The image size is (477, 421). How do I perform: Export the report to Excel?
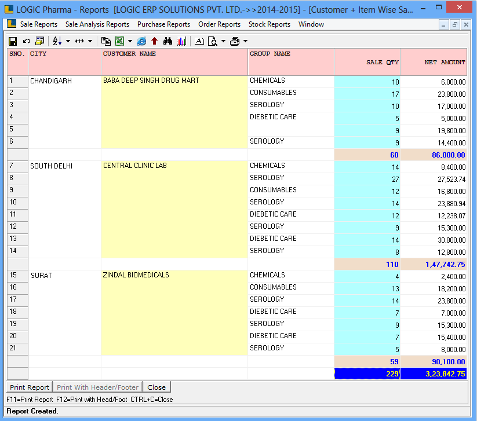click(x=119, y=41)
